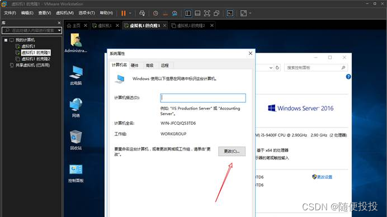Open the 编辑(E) menu
The width and height of the screenshot is (387, 217).
tap(27, 13)
